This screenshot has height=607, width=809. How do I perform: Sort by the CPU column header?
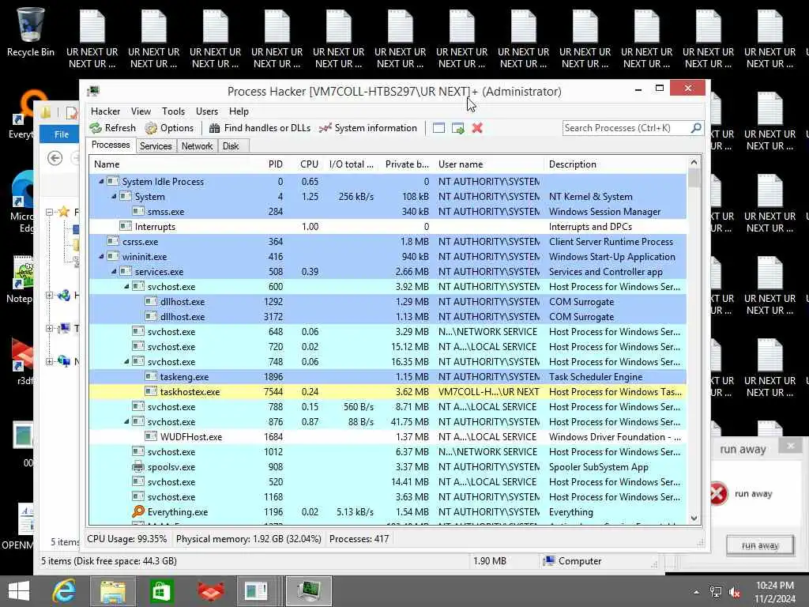[309, 164]
